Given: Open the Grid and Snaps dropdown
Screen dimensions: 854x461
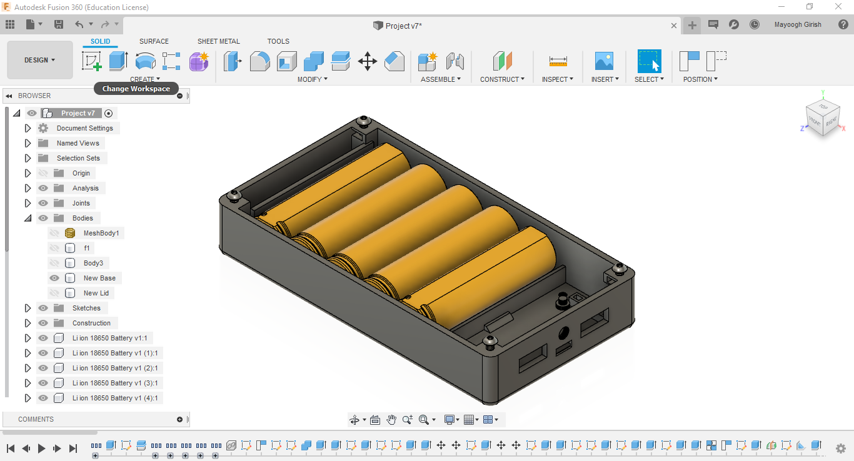Looking at the screenshot, I should [x=472, y=420].
